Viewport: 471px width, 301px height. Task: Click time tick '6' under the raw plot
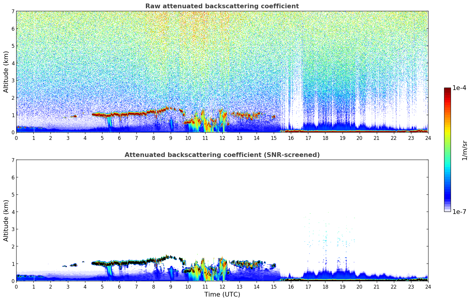119,138
